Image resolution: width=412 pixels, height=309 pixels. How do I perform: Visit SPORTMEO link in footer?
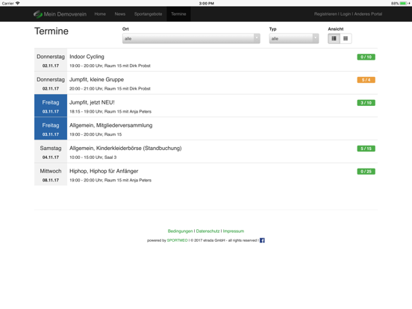pyautogui.click(x=178, y=240)
